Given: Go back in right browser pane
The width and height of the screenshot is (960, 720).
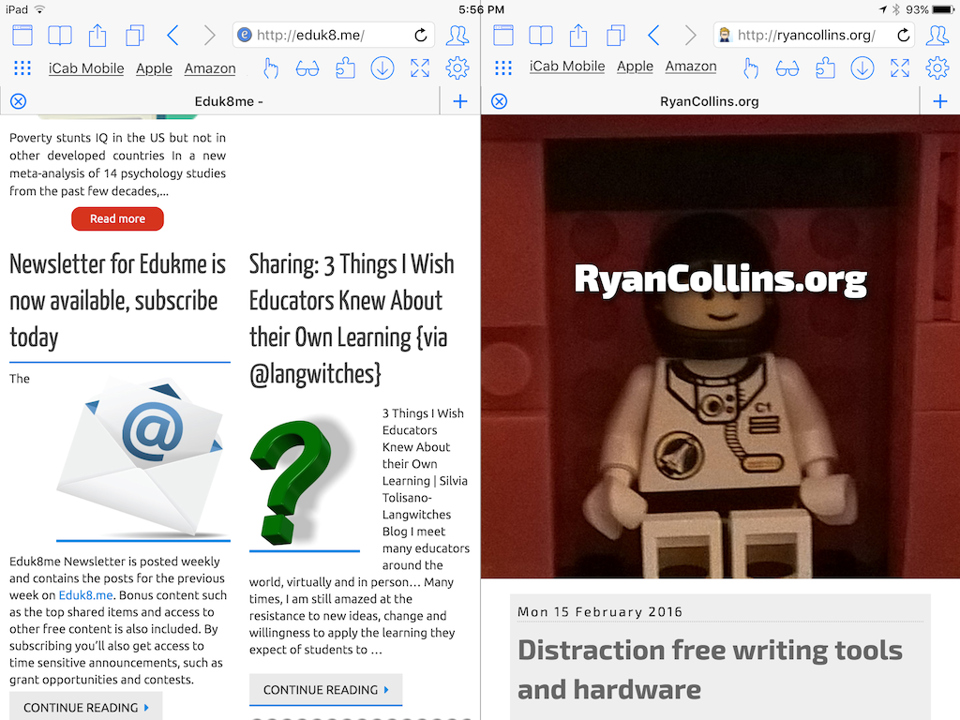Looking at the screenshot, I should point(653,36).
